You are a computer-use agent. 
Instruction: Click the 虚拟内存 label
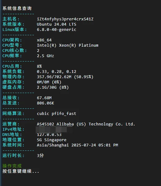pyautogui.click(x=13, y=82)
